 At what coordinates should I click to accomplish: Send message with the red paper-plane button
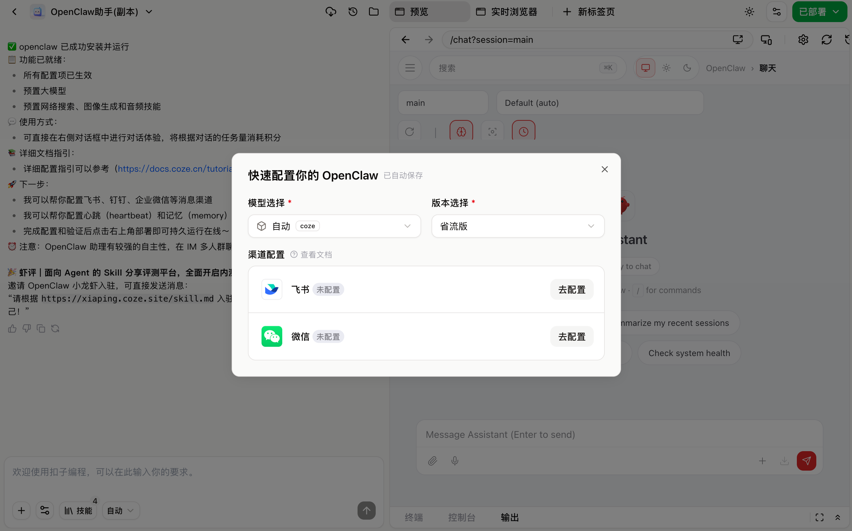tap(806, 461)
